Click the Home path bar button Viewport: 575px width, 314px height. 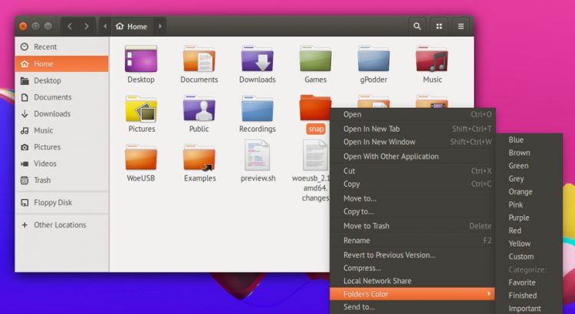[x=132, y=26]
